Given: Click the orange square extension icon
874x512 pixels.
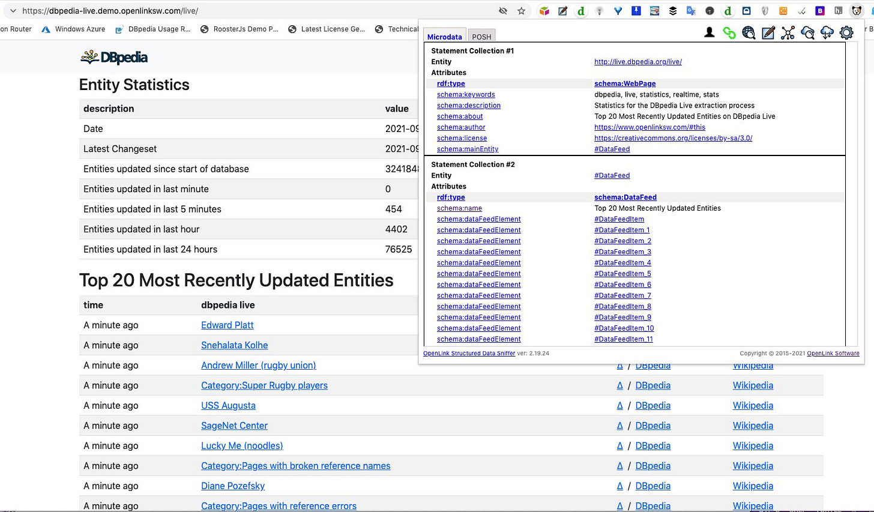Looking at the screenshot, I should 783,11.
